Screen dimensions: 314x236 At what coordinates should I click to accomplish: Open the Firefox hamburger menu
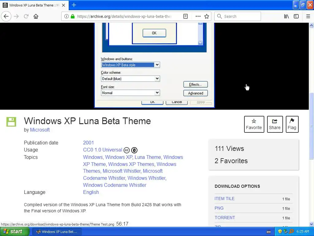click(308, 16)
